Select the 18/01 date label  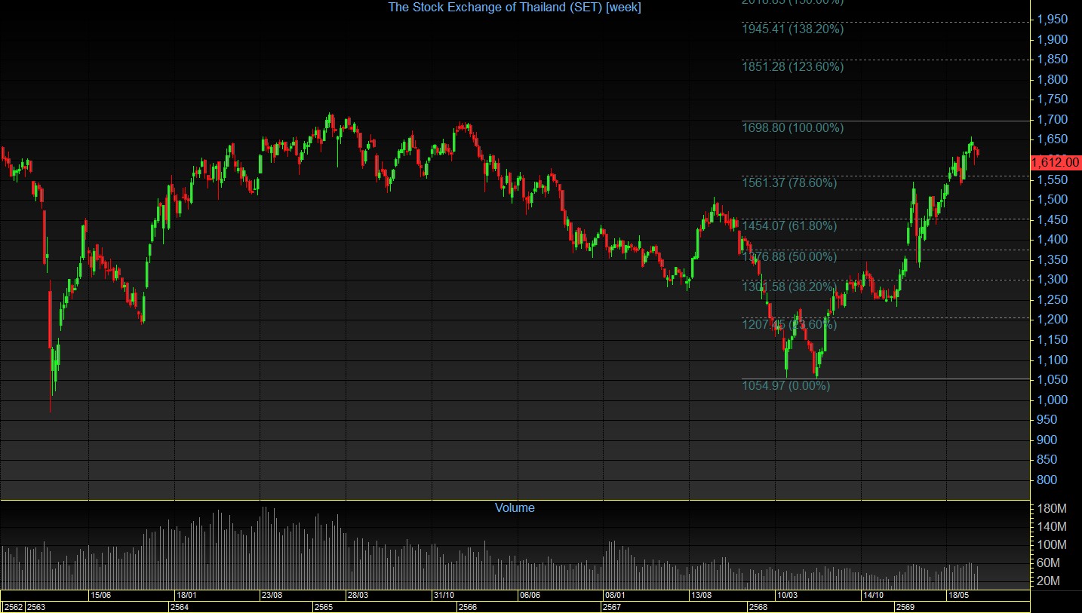[187, 596]
